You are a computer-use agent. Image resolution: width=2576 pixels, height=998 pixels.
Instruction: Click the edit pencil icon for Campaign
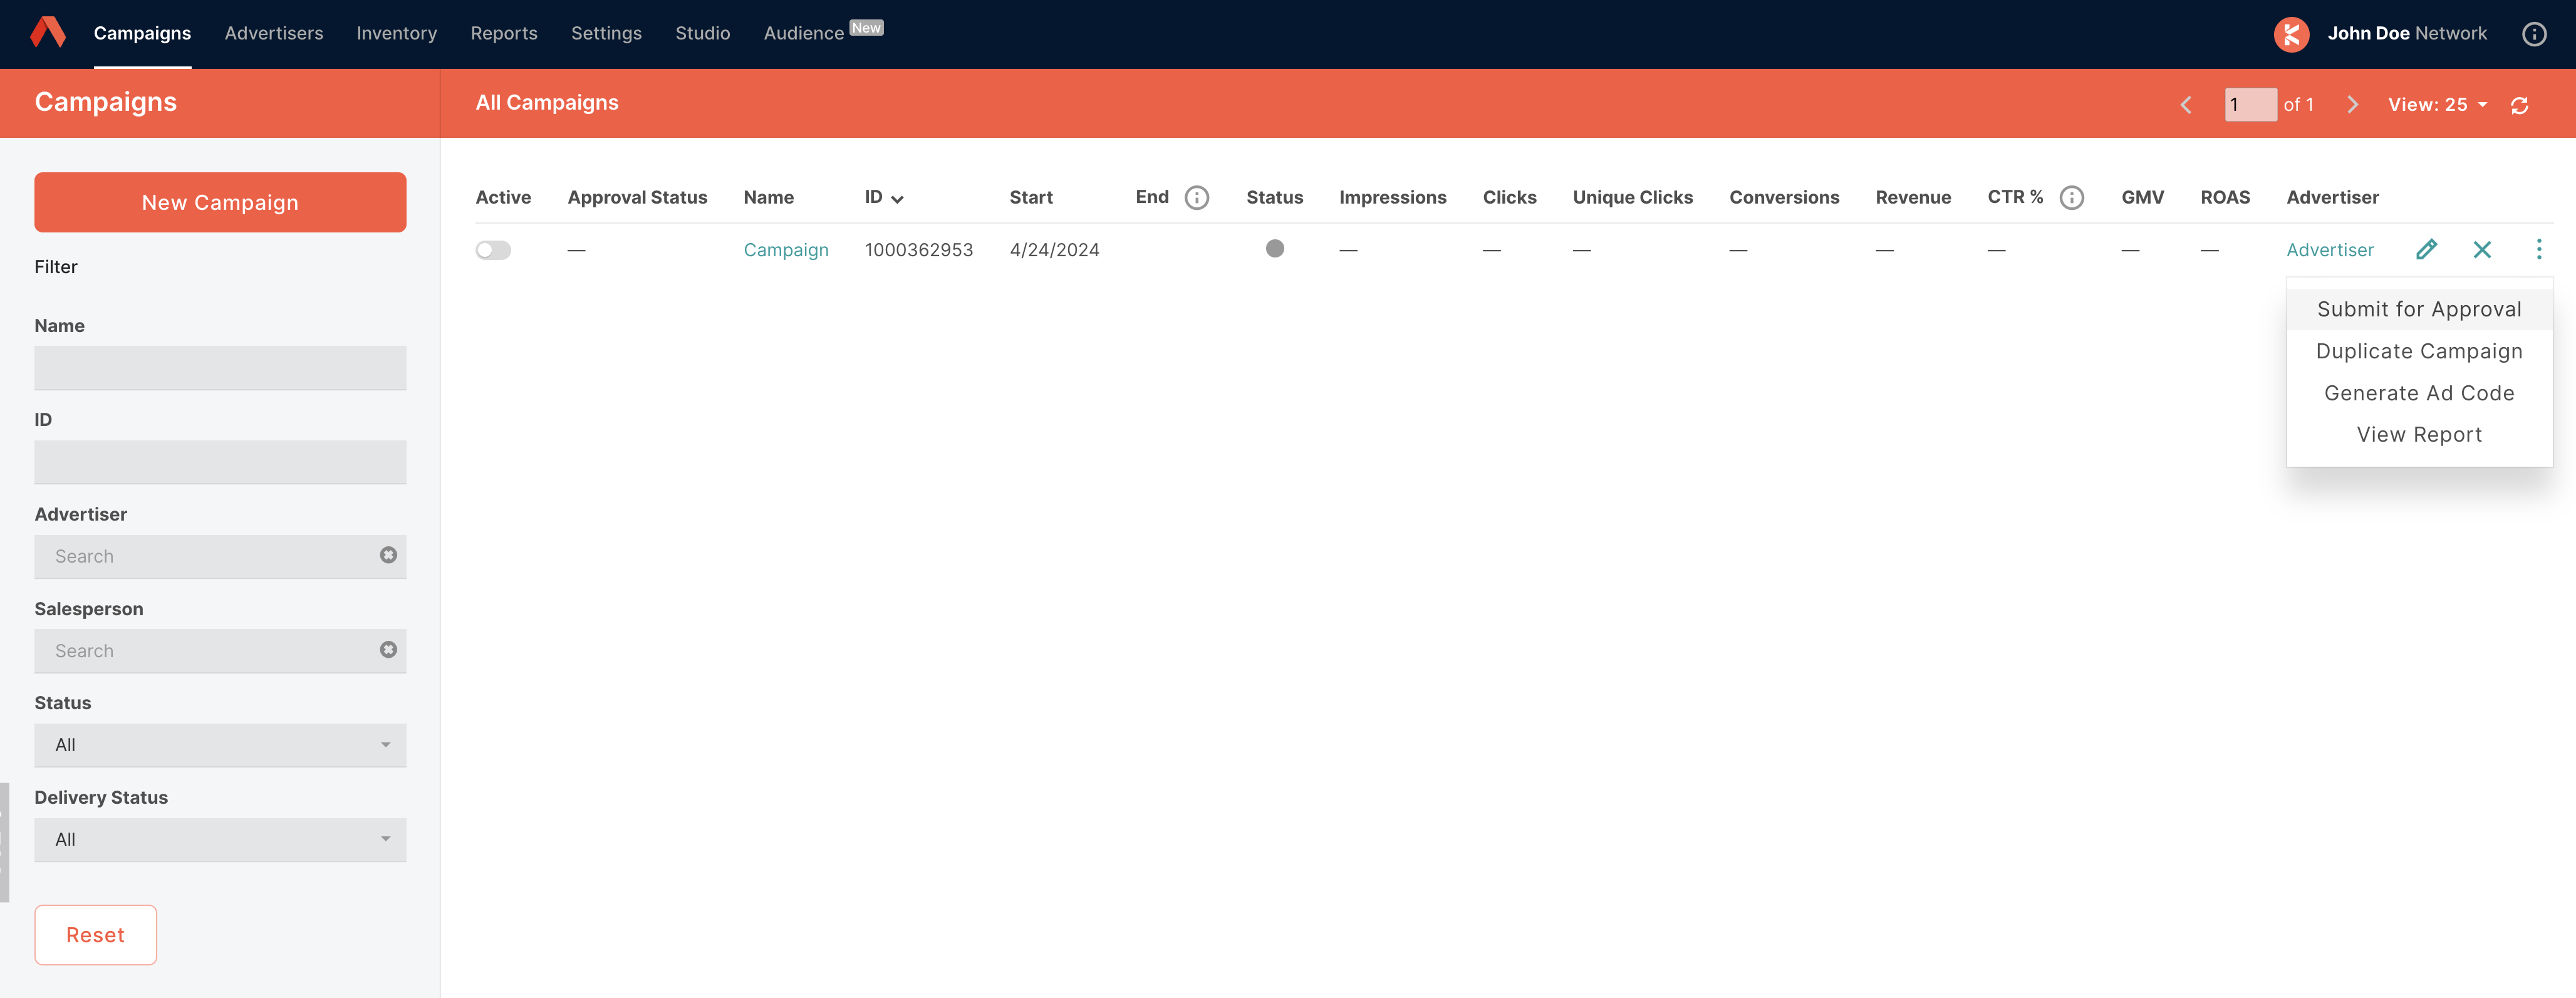coord(2426,248)
